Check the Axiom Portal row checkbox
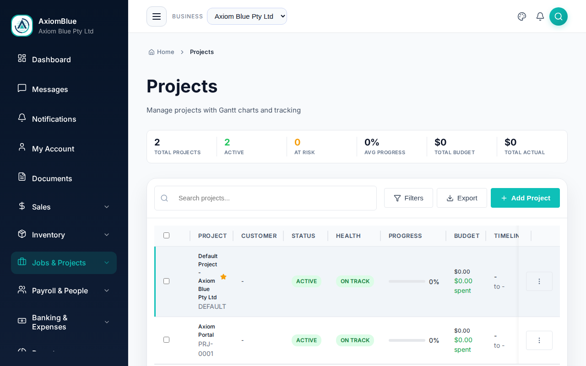 pyautogui.click(x=166, y=339)
